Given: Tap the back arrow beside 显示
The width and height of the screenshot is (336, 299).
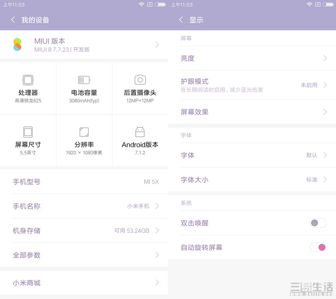Looking at the screenshot, I should coord(181,20).
